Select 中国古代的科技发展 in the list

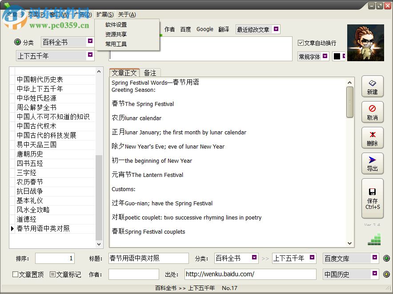point(55,136)
